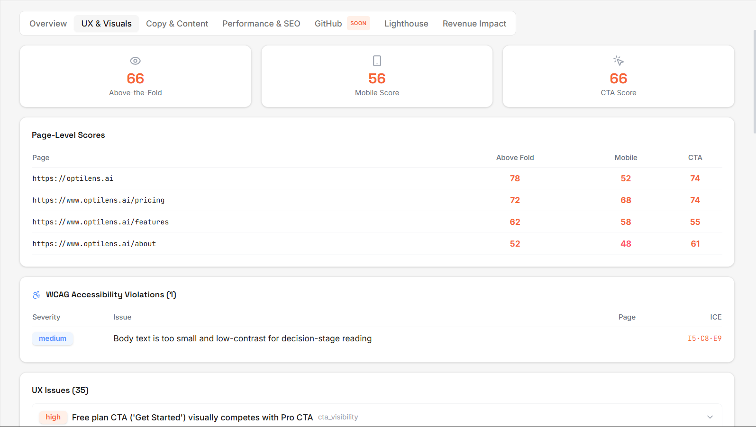Select the GitHub tab
This screenshot has width=756, height=427.
(x=328, y=24)
